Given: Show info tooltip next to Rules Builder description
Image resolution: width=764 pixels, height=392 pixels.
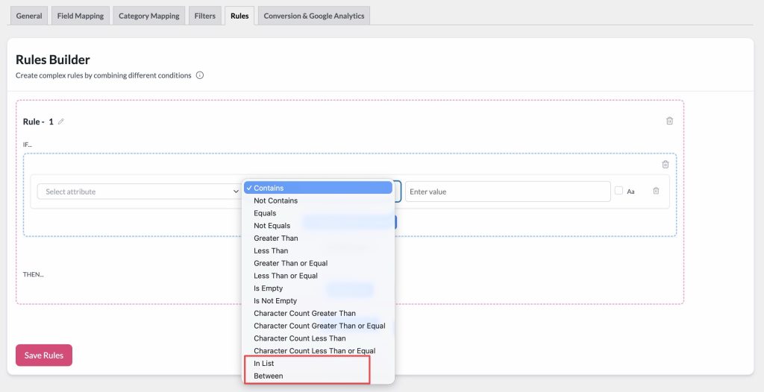Looking at the screenshot, I should (200, 75).
